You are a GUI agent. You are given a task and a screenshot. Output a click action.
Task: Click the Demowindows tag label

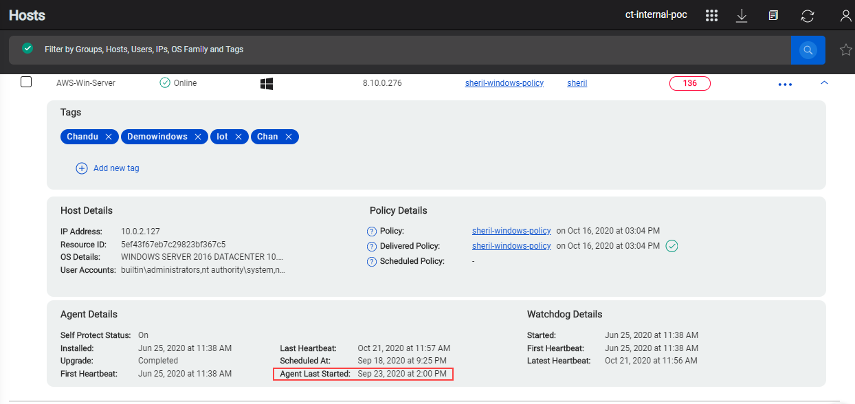tap(157, 137)
